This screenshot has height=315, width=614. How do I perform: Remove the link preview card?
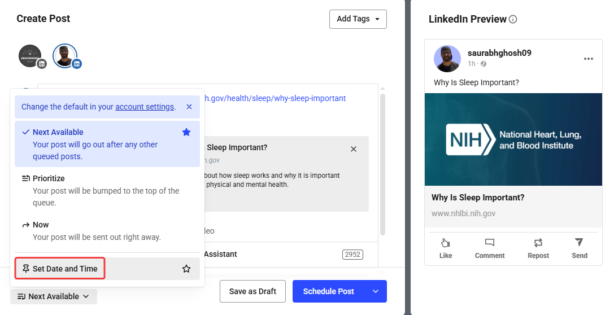coord(354,149)
